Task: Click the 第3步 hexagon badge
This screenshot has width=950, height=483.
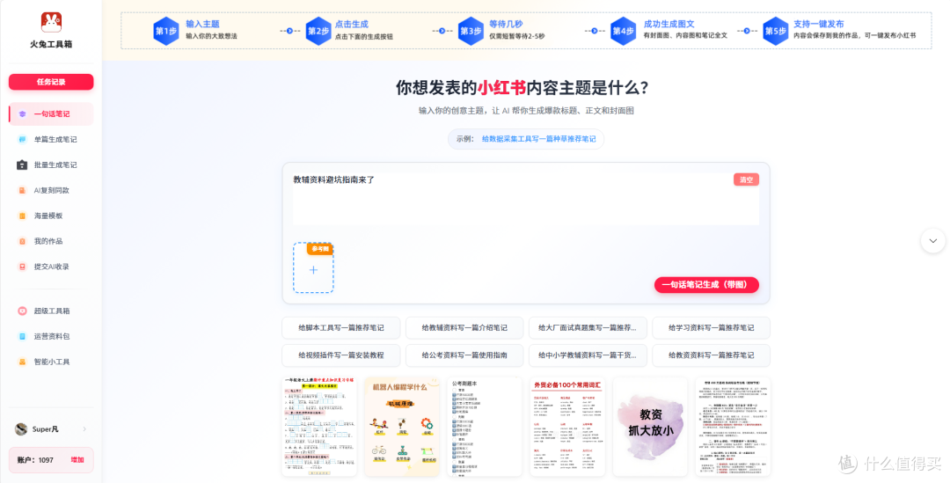Action: coord(471,31)
